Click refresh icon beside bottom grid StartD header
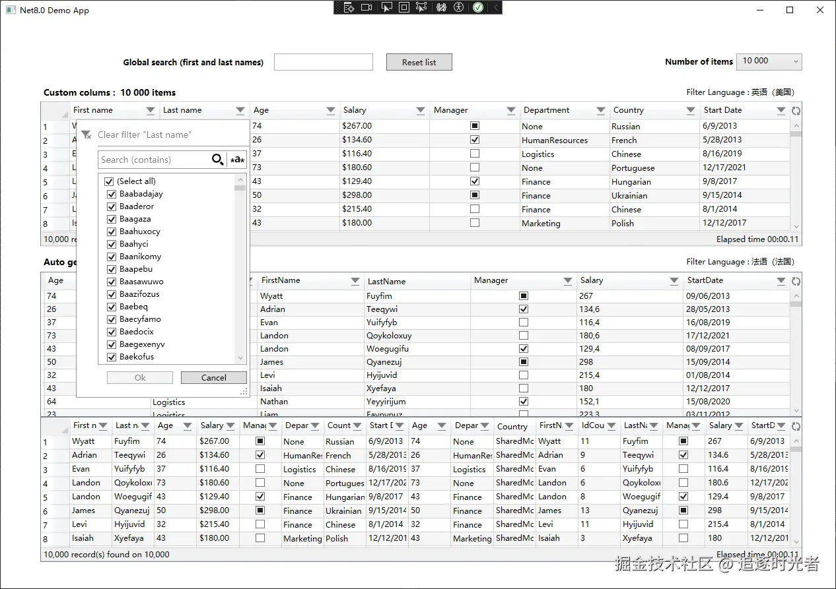The height and width of the screenshot is (589, 836). pyautogui.click(x=796, y=426)
